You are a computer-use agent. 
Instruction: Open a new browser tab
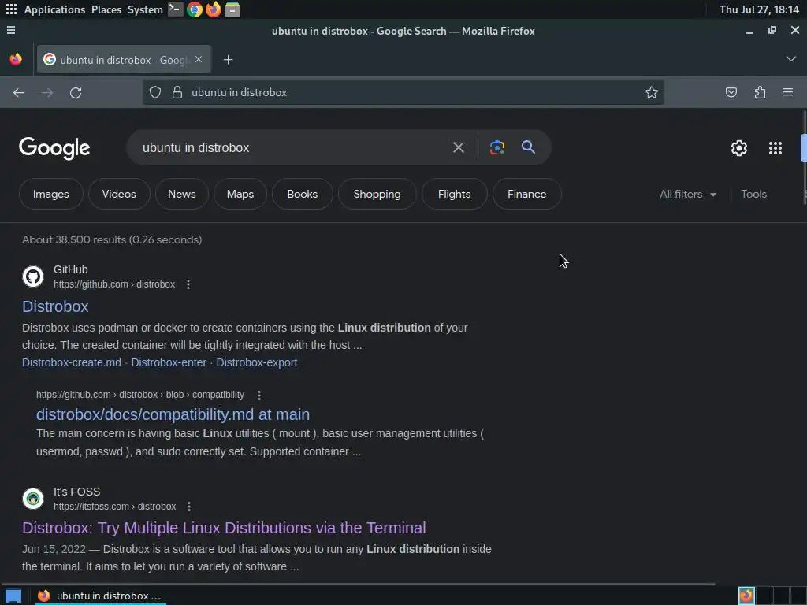[x=228, y=60]
